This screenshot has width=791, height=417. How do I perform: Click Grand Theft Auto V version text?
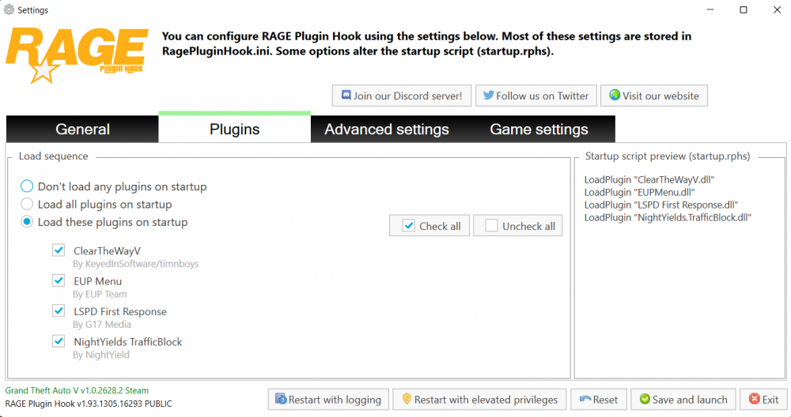click(77, 390)
